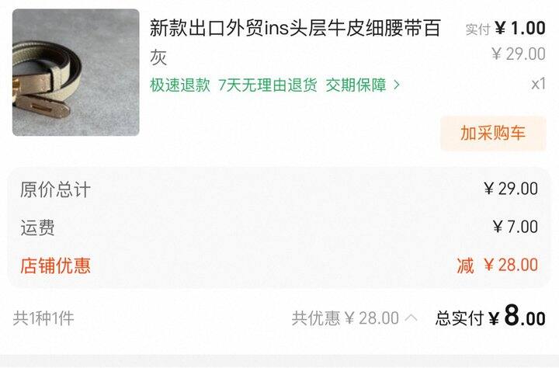
Task: Tap the 总实付 ¥8.00 total
Action: tap(490, 317)
